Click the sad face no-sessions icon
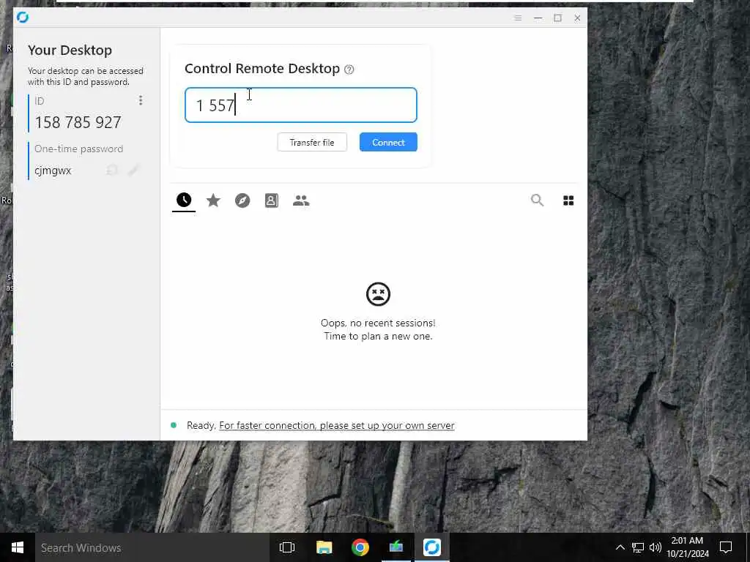Screen dimensions: 750x562 [378, 294]
